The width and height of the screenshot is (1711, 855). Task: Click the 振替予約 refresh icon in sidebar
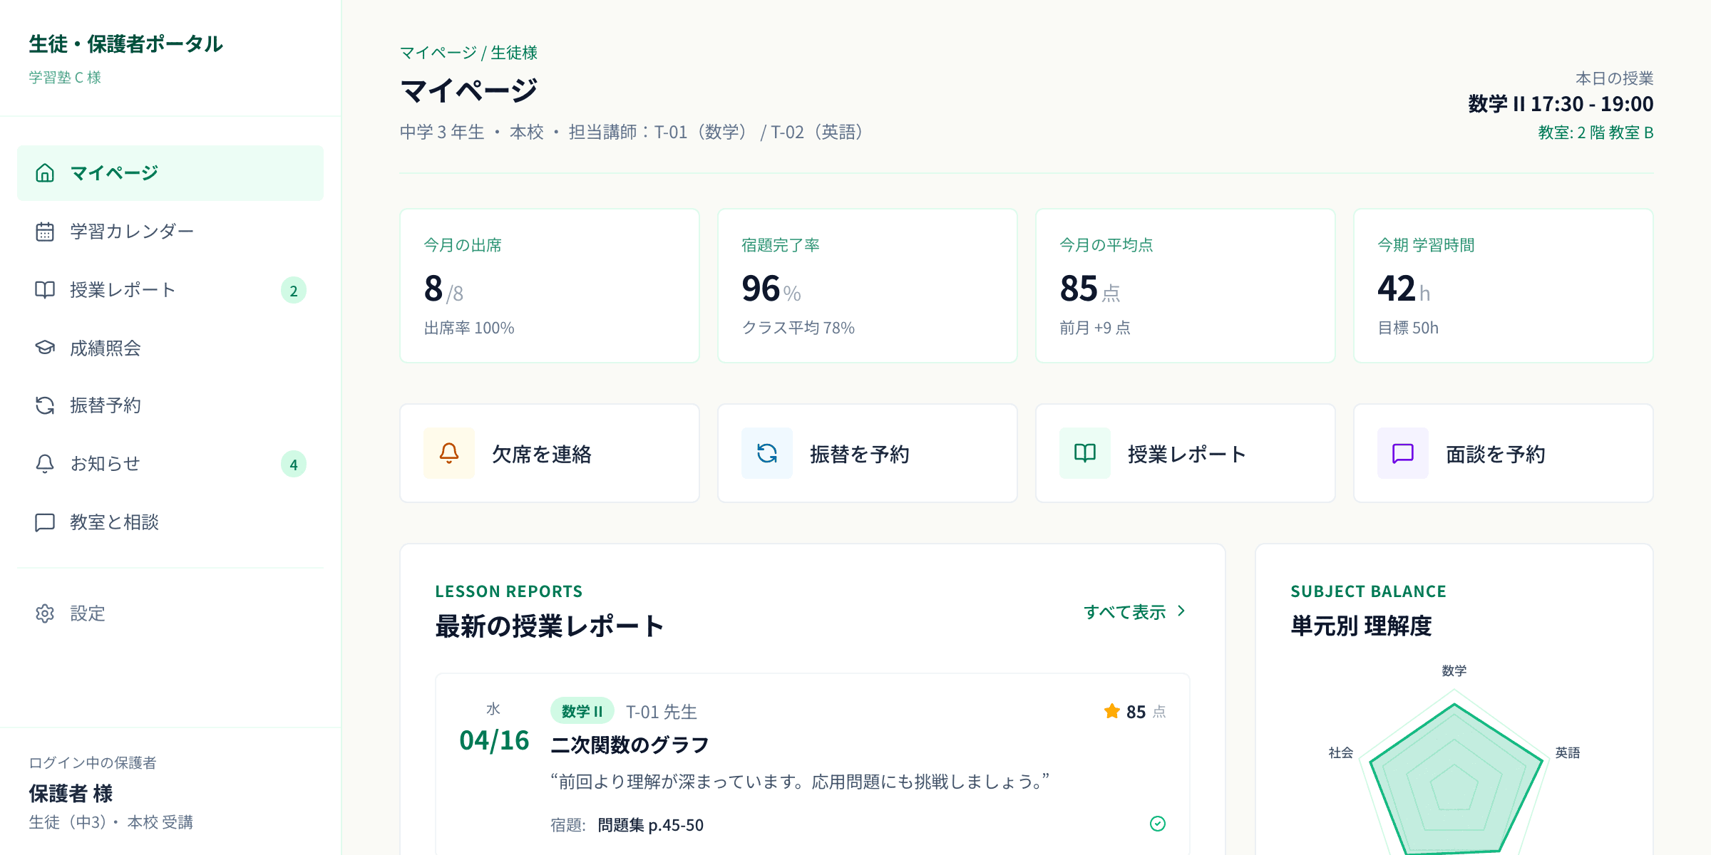click(45, 405)
